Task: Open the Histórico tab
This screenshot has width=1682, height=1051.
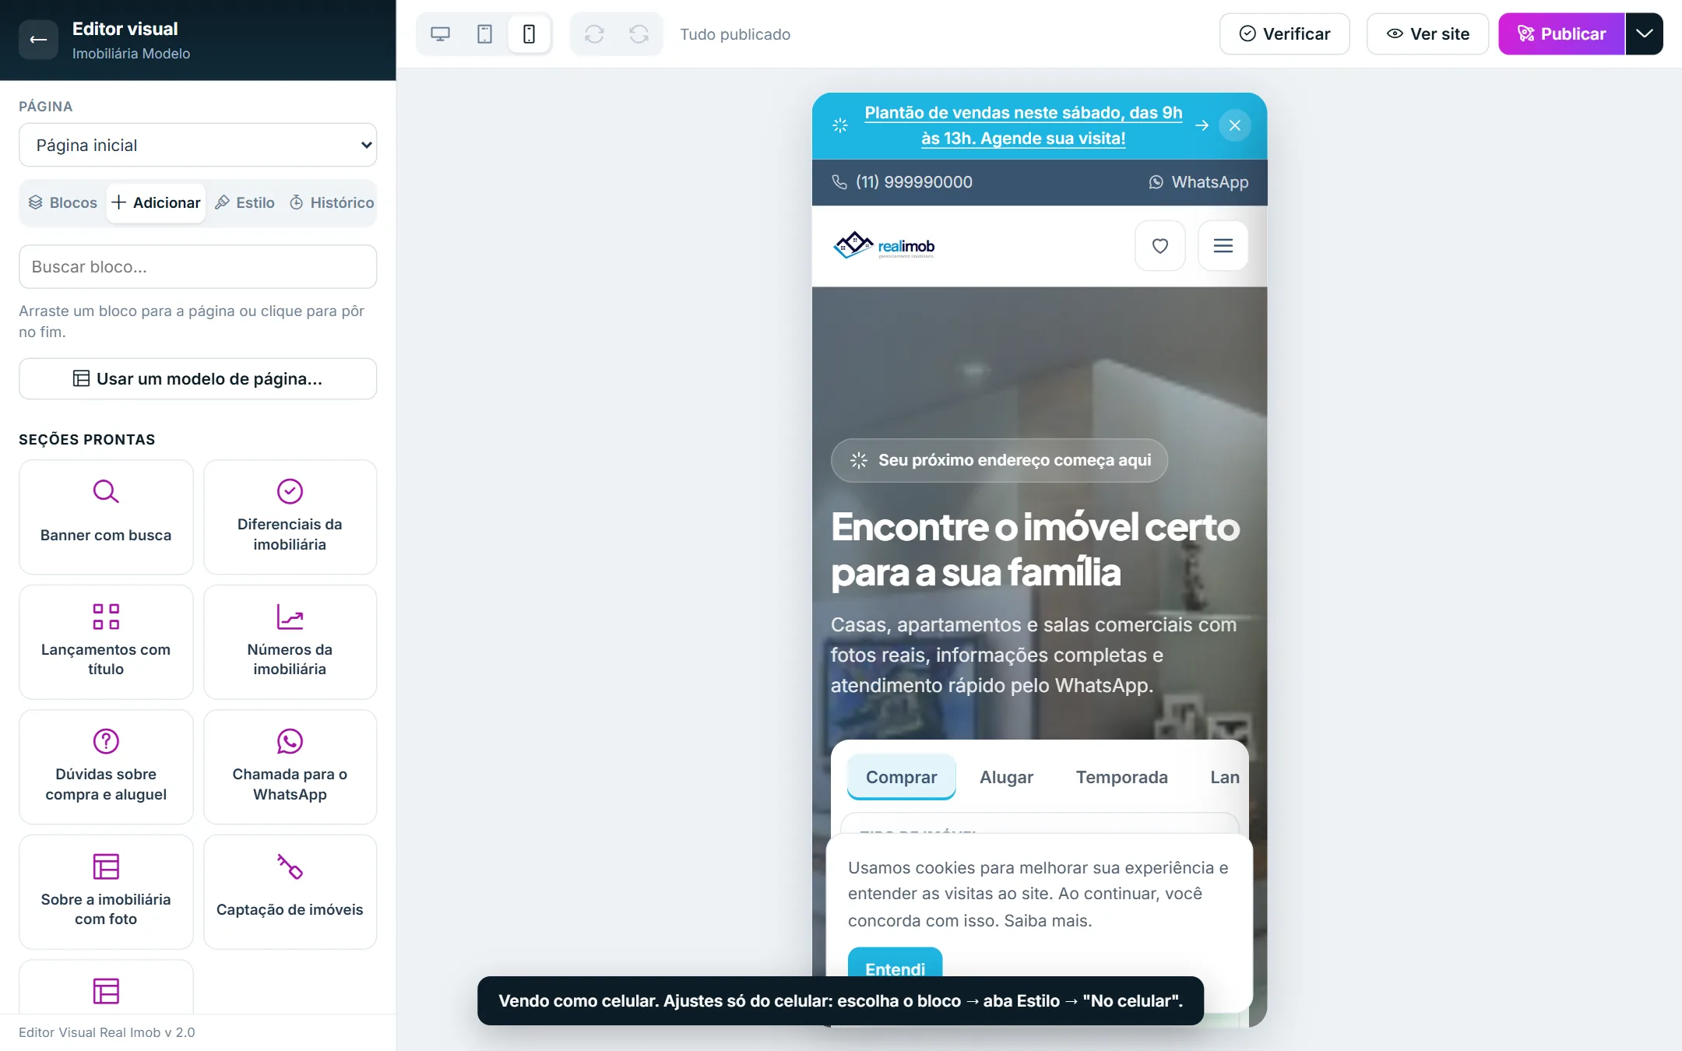Action: tap(332, 202)
